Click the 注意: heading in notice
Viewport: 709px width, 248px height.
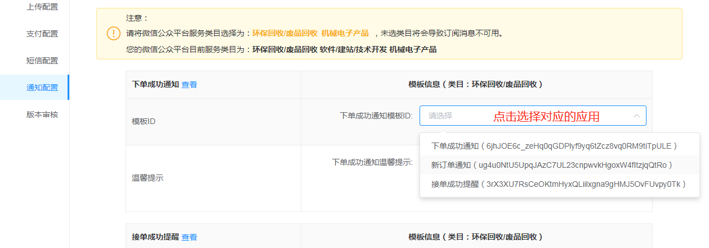[x=137, y=18]
